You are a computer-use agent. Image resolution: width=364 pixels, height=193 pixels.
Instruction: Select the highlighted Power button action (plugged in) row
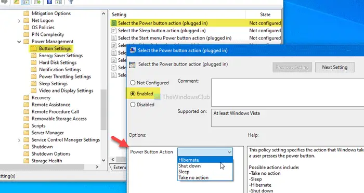click(x=196, y=23)
